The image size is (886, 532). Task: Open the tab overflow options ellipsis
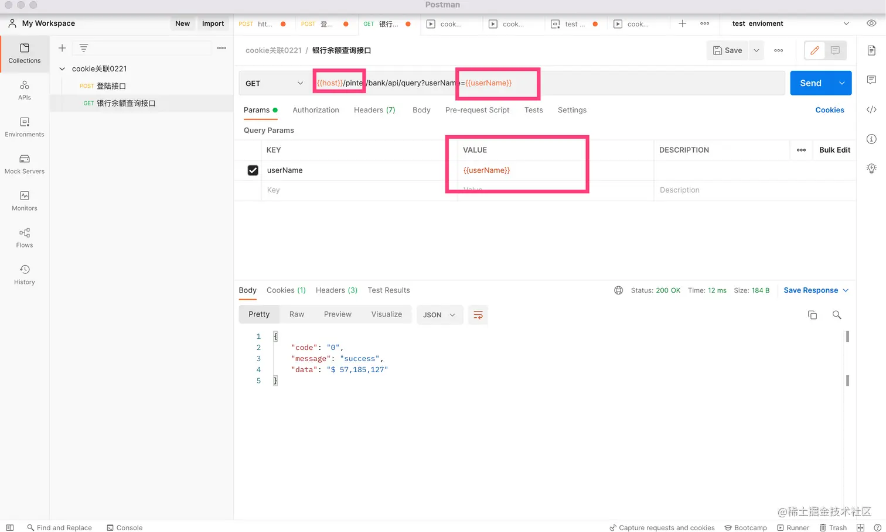tap(705, 23)
